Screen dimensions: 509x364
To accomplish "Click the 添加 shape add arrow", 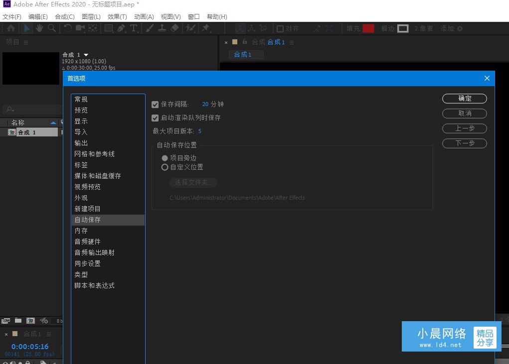I will 460,28.
